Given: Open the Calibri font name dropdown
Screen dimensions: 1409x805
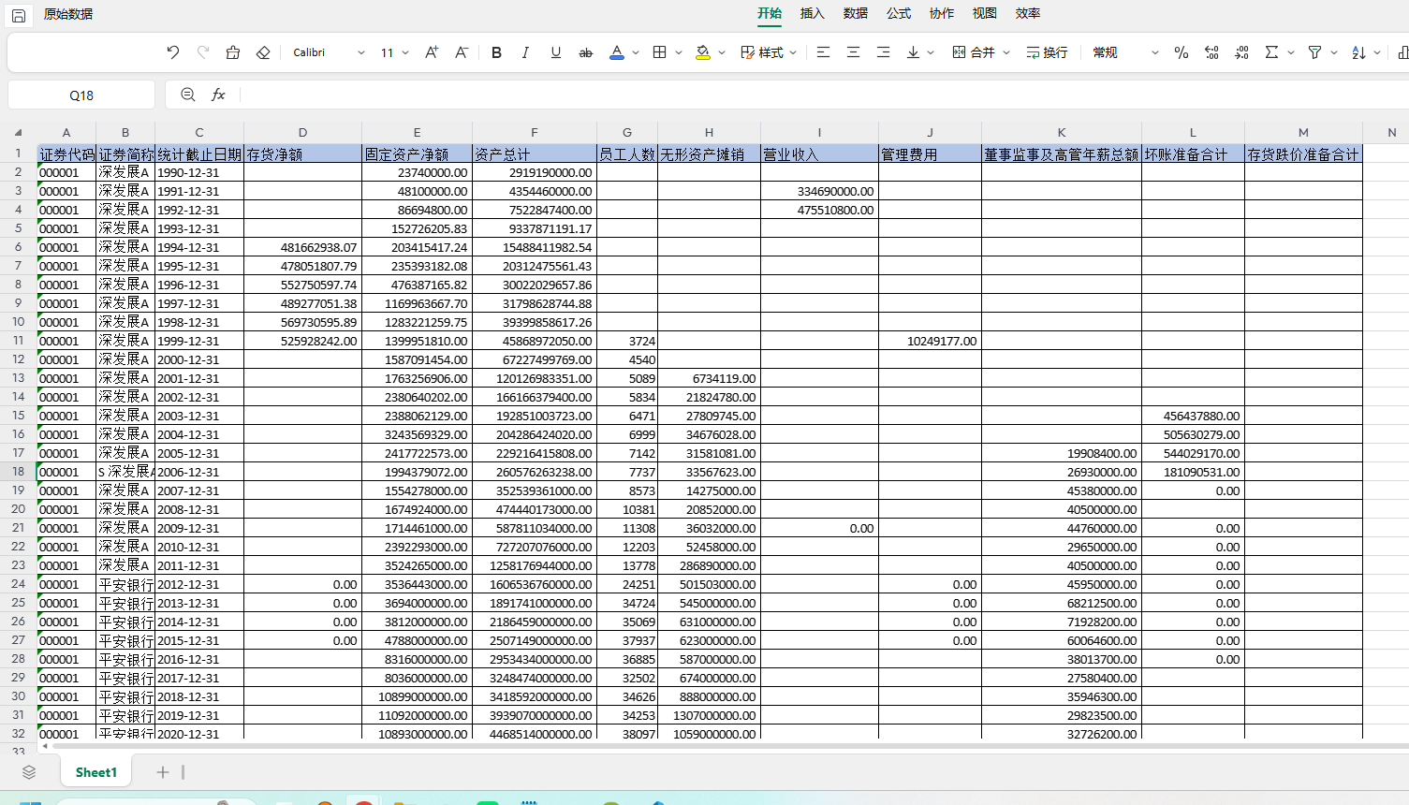Looking at the screenshot, I should 329,52.
